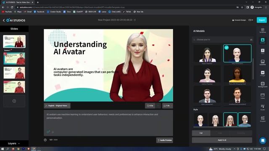This screenshot has width=269, height=151.
Task: Select the first slide thumbnail with blonde avatar
Action: coord(14,42)
